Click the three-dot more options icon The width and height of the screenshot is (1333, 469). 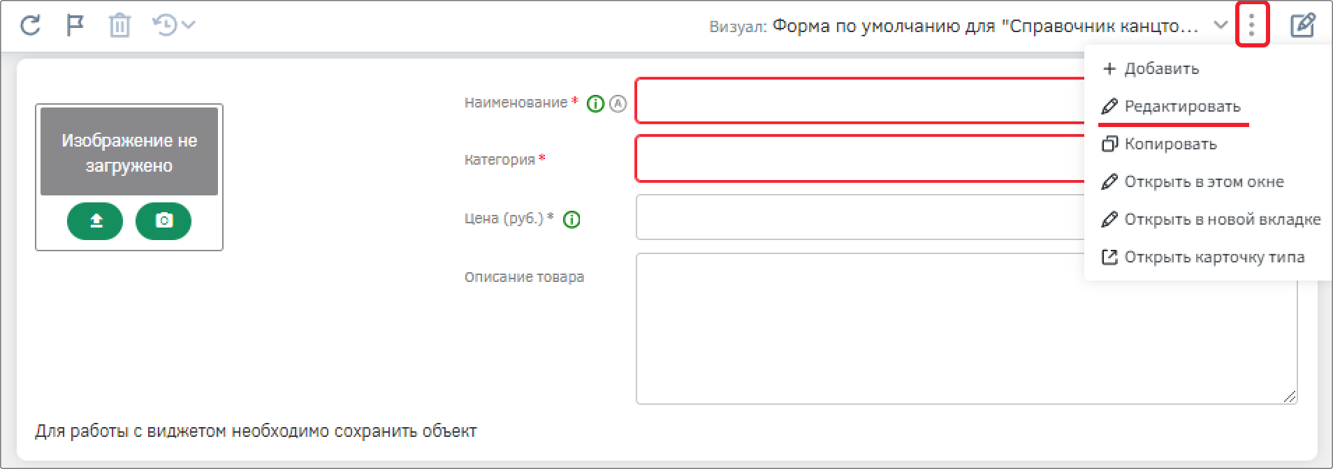coord(1252,25)
